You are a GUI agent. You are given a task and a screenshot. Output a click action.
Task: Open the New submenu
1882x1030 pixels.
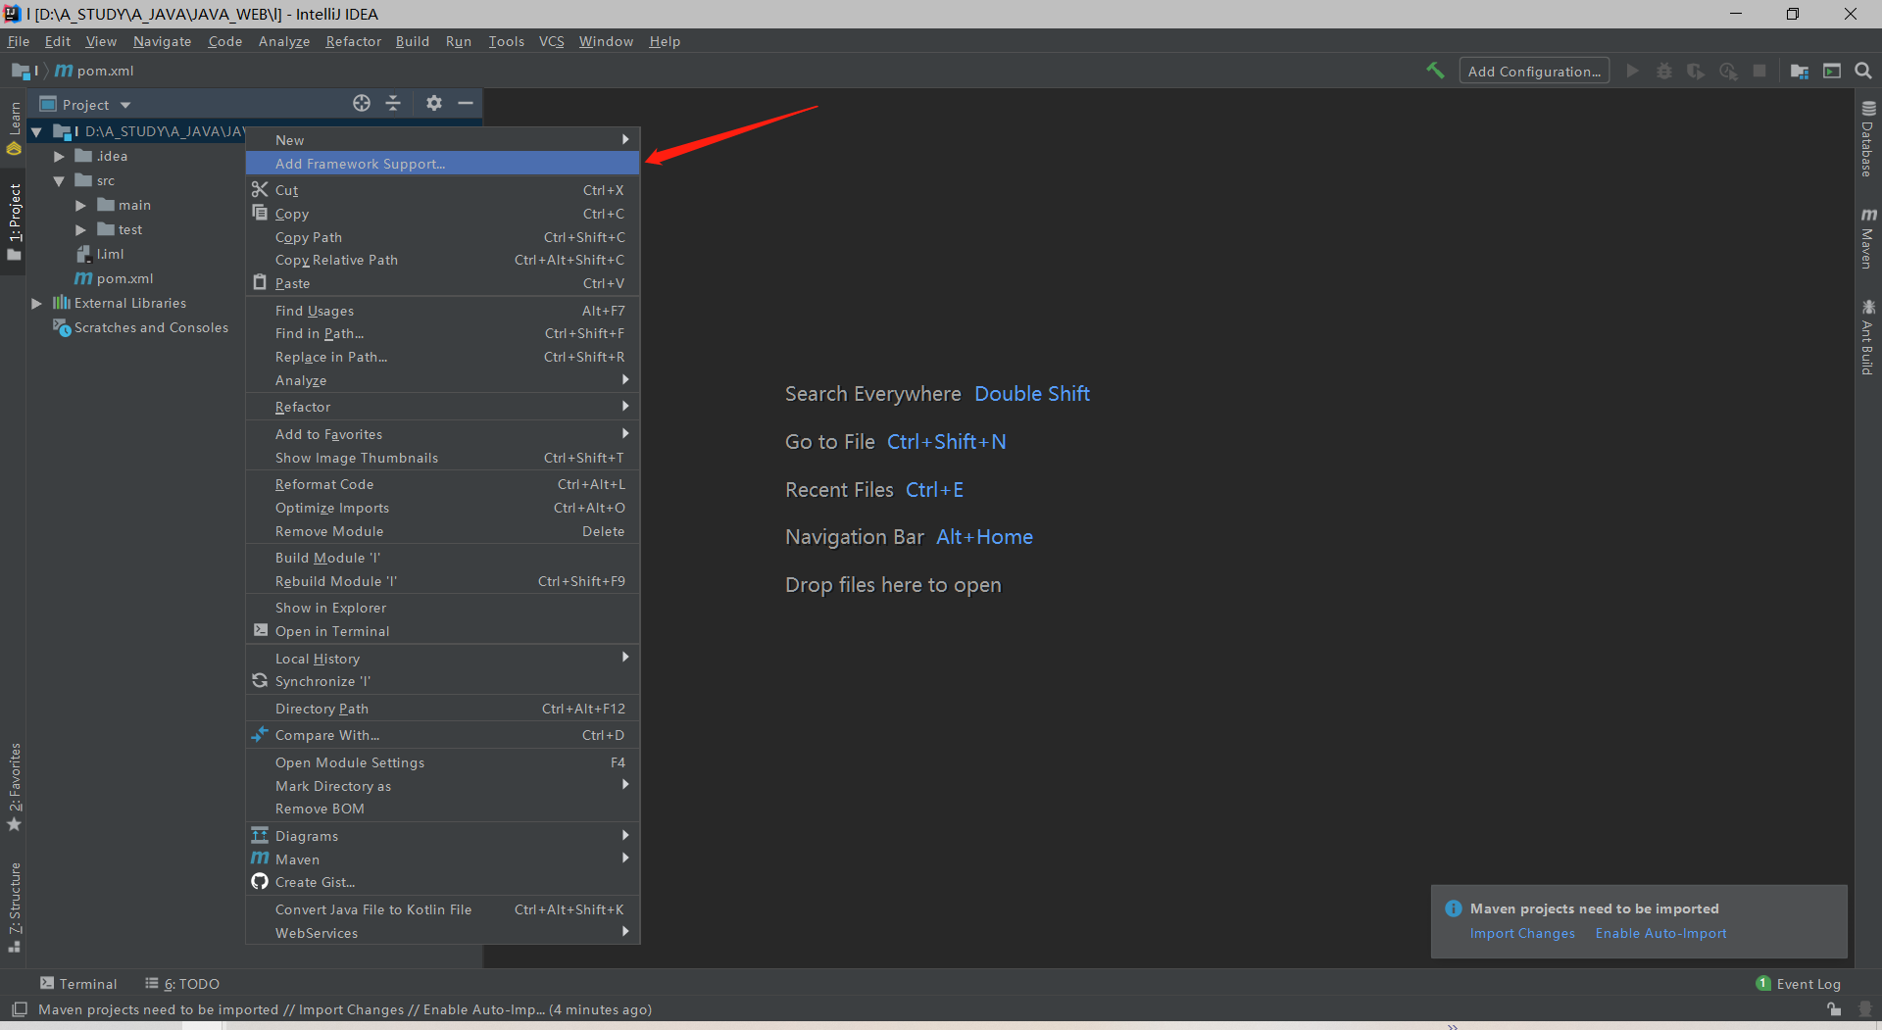[x=442, y=140]
